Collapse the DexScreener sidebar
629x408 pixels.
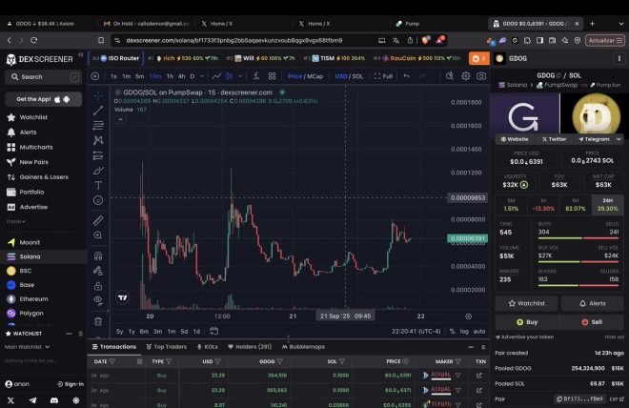(81, 54)
